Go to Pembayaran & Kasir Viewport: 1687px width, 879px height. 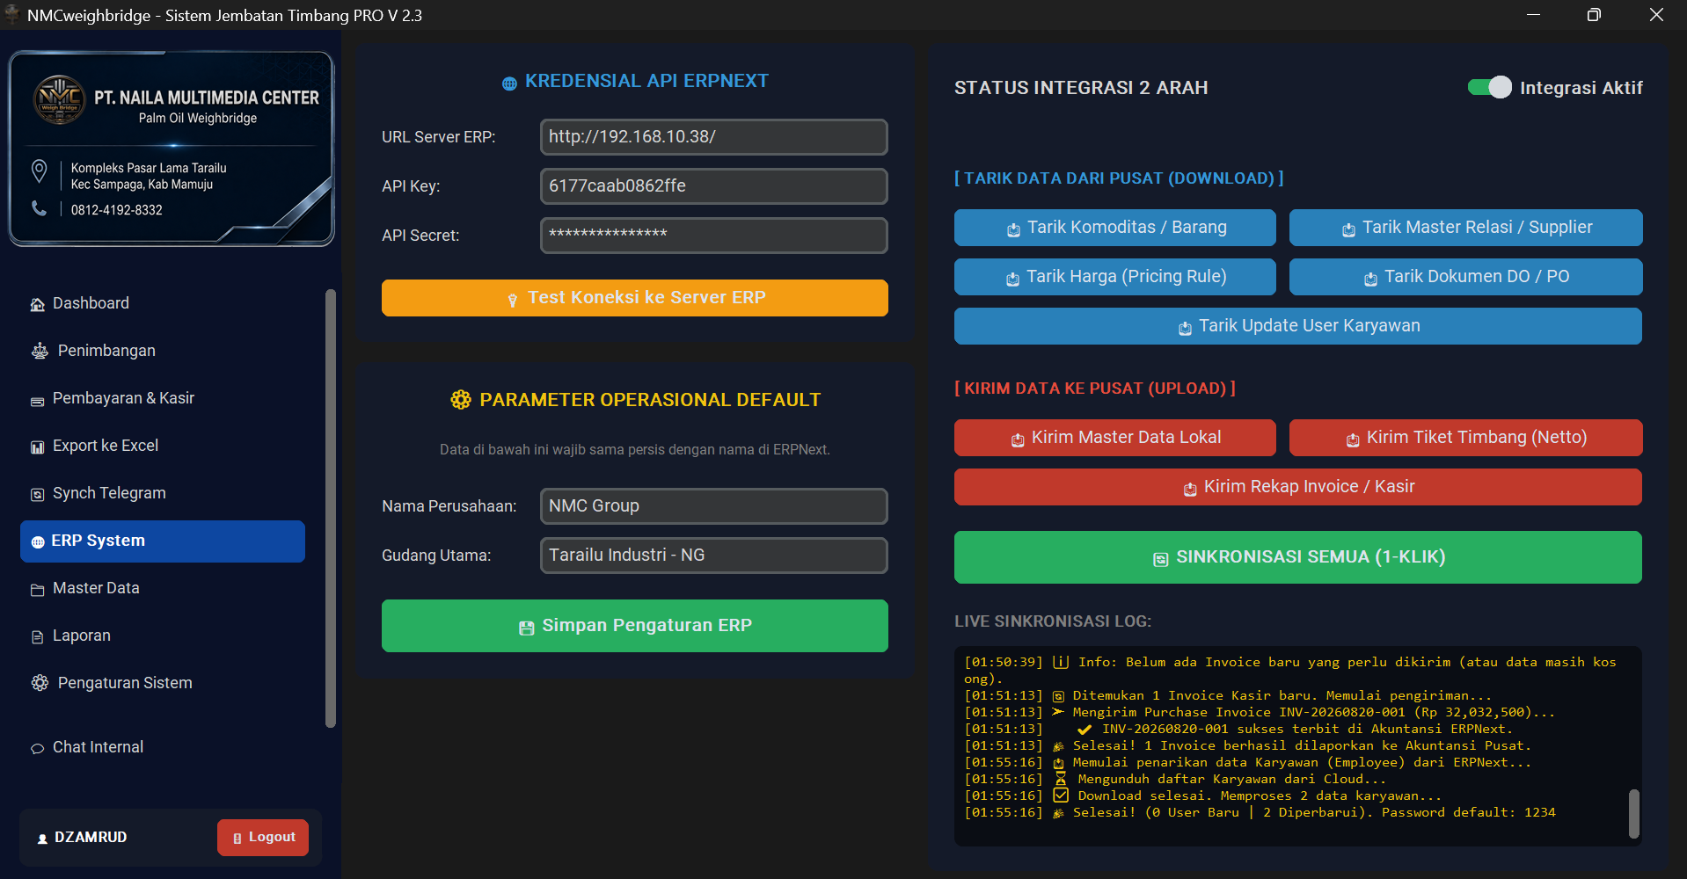[163, 398]
